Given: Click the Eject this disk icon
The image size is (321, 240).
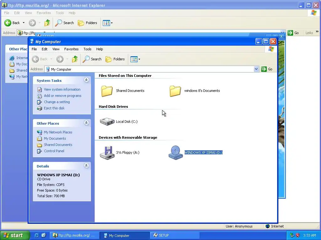Looking at the screenshot, I should 39,108.
